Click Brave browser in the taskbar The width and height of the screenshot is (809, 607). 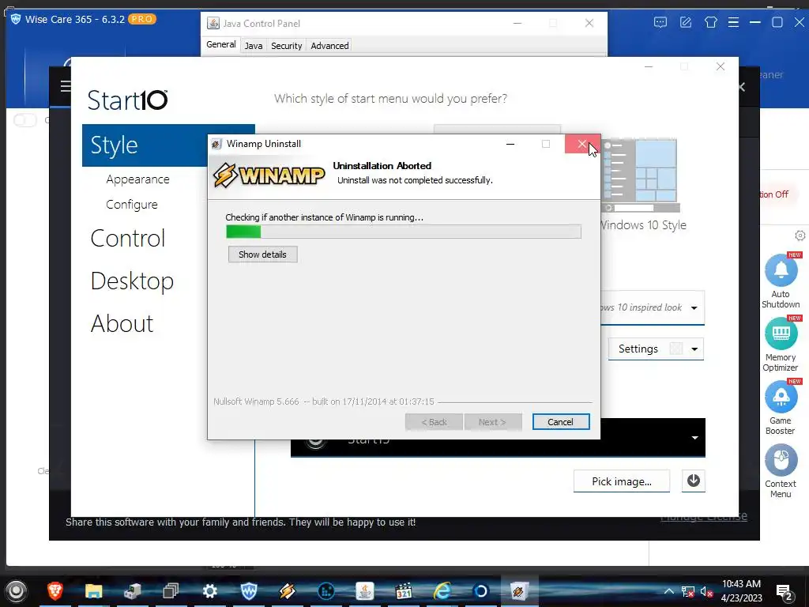[x=55, y=590]
